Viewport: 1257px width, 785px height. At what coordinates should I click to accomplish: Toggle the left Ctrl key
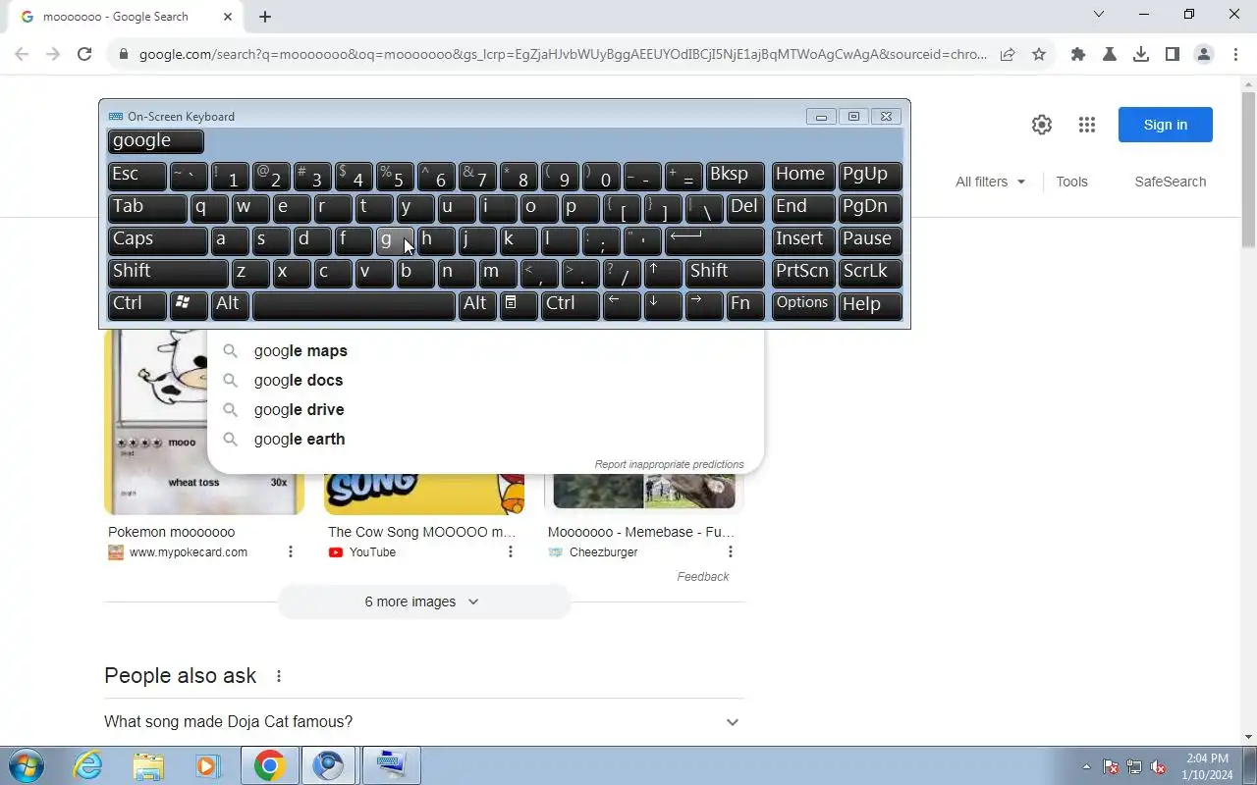pos(137,305)
